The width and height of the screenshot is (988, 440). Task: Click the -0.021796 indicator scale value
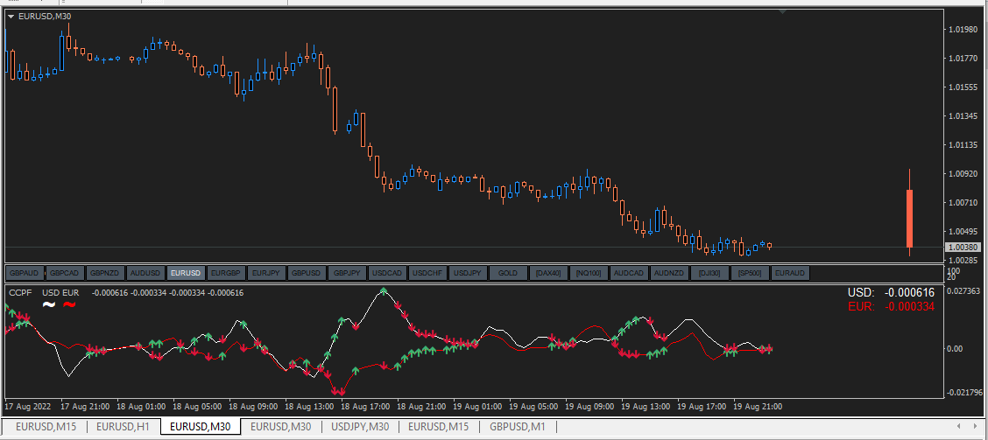coord(963,394)
